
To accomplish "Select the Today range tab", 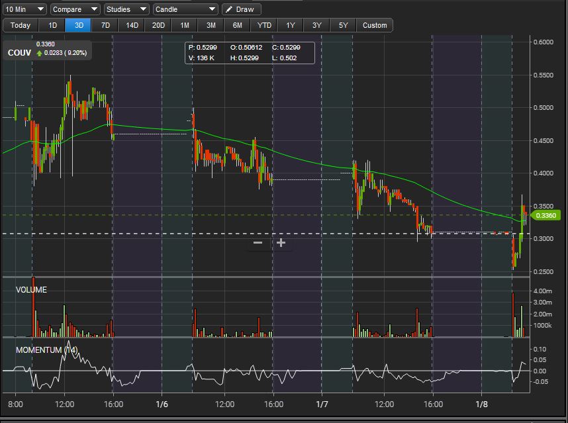I will [21, 25].
